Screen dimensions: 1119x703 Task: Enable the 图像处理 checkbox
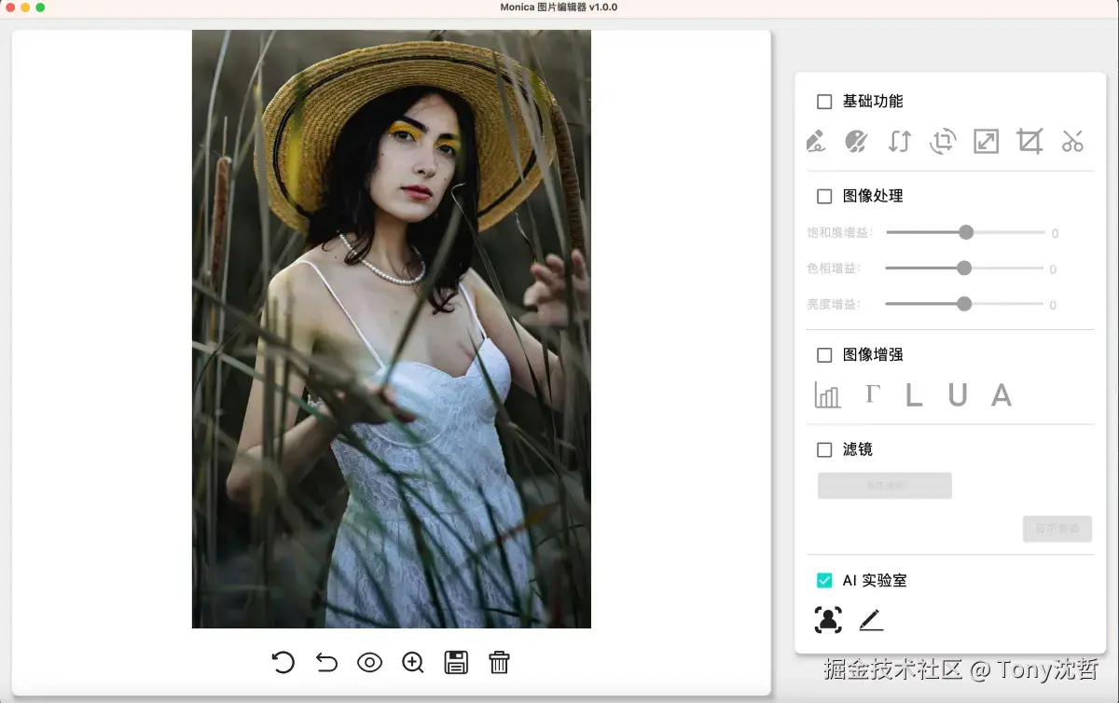pyautogui.click(x=824, y=197)
